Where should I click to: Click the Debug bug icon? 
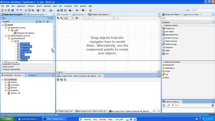pyautogui.click(x=83, y=10)
